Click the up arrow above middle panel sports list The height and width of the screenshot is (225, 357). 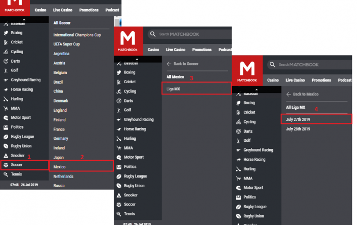point(137,59)
